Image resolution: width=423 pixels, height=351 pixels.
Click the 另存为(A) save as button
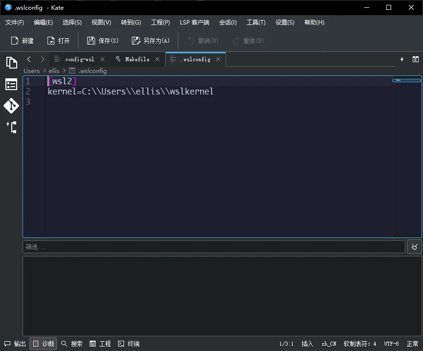pyautogui.click(x=150, y=41)
